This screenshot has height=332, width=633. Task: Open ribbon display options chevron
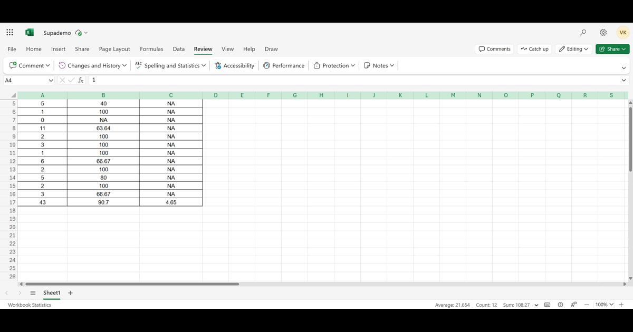pyautogui.click(x=624, y=67)
